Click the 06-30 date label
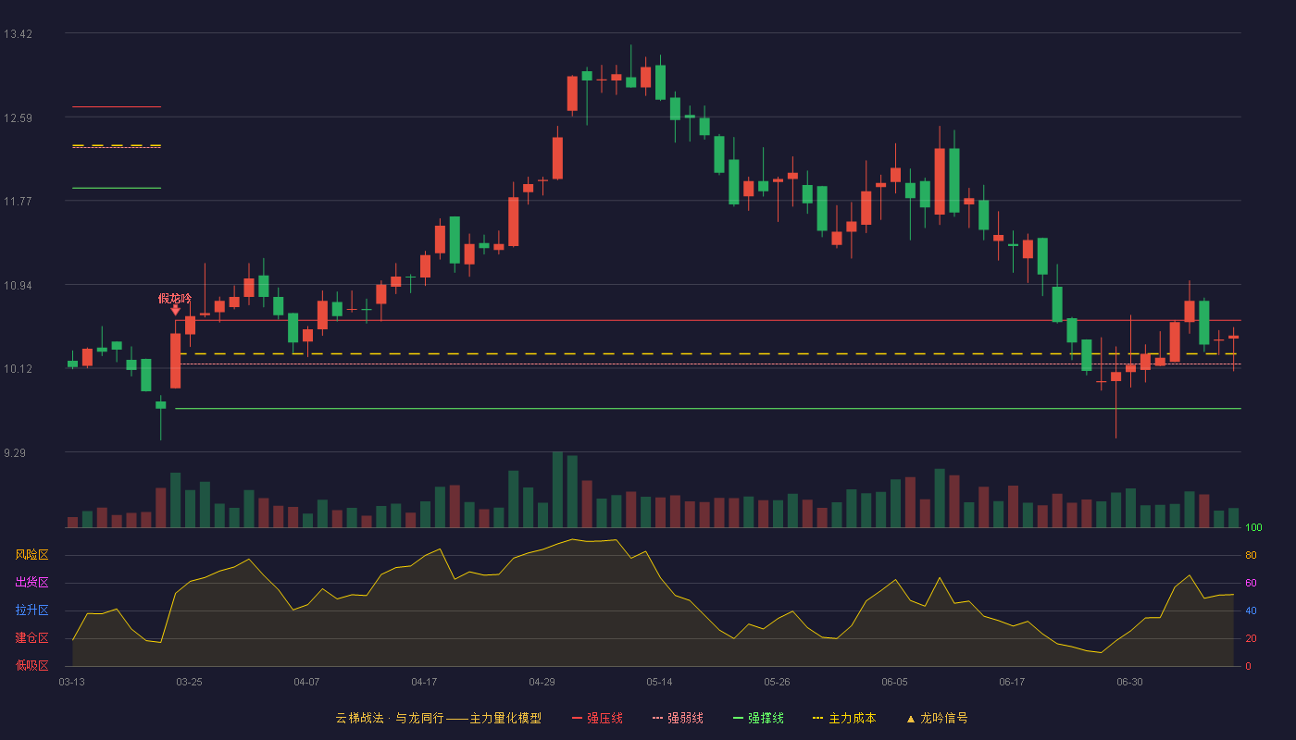Viewport: 1296px width, 740px height. coord(1129,682)
